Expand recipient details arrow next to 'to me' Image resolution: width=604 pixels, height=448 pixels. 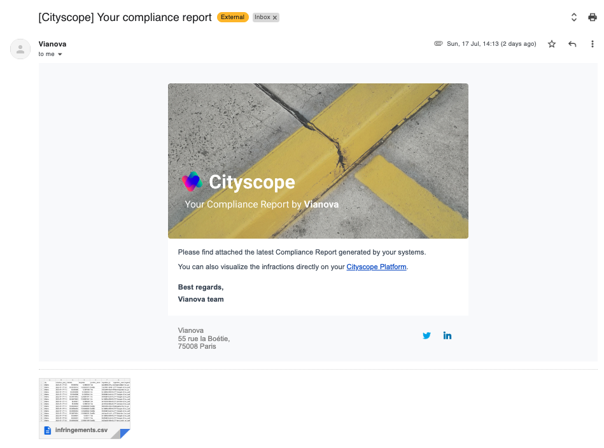[60, 54]
